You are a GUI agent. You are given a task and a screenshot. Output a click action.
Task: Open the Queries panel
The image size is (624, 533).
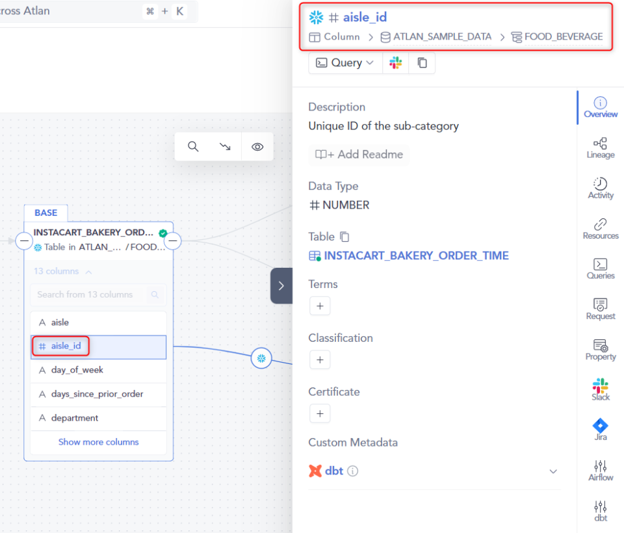(x=600, y=270)
